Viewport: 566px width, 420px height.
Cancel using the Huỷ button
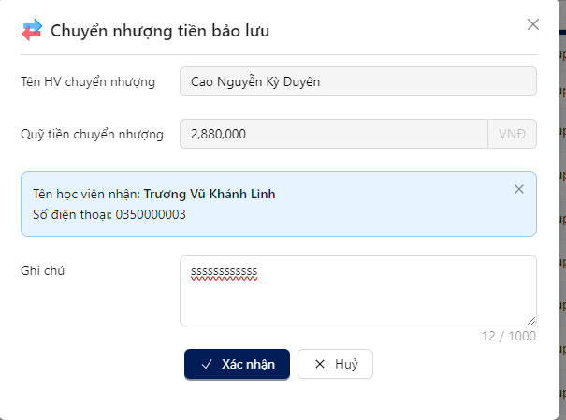pyautogui.click(x=335, y=364)
